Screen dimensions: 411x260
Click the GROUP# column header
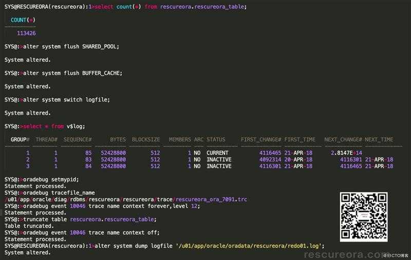click(20, 139)
